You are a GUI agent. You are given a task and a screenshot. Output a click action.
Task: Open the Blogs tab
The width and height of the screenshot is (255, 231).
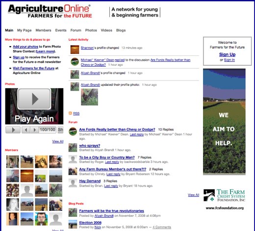121,30
